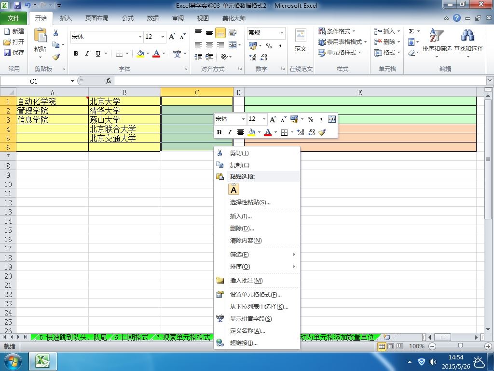Open the Format as Table 套用表格格式 dropdown
The height and width of the screenshot is (371, 494).
pos(343,42)
